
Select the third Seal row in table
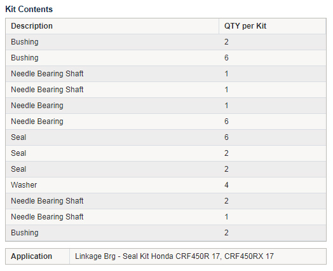[x=166, y=169]
